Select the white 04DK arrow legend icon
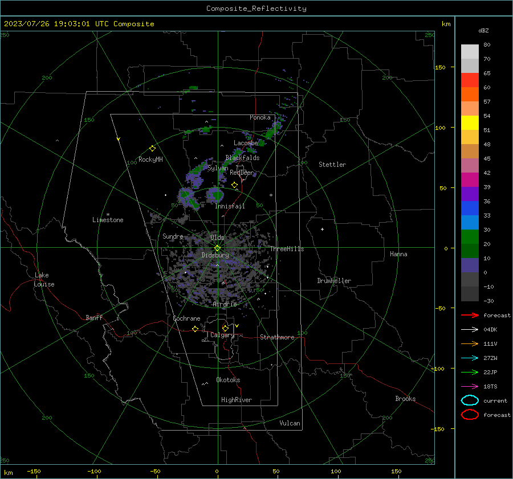The height and width of the screenshot is (479, 513). 470,329
